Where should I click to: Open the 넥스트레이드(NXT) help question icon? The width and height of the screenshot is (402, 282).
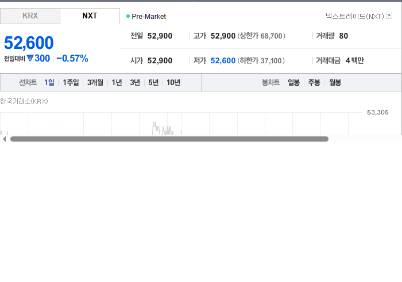coord(389,16)
